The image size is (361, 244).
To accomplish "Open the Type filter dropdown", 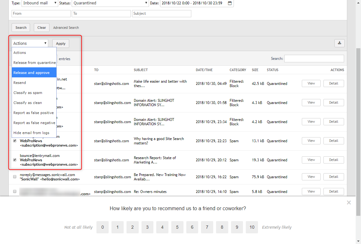I will pyautogui.click(x=40, y=3).
